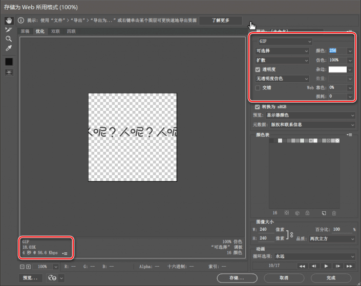The height and width of the screenshot is (286, 361).
Task: Click the 取消 button
Action: [284, 278]
